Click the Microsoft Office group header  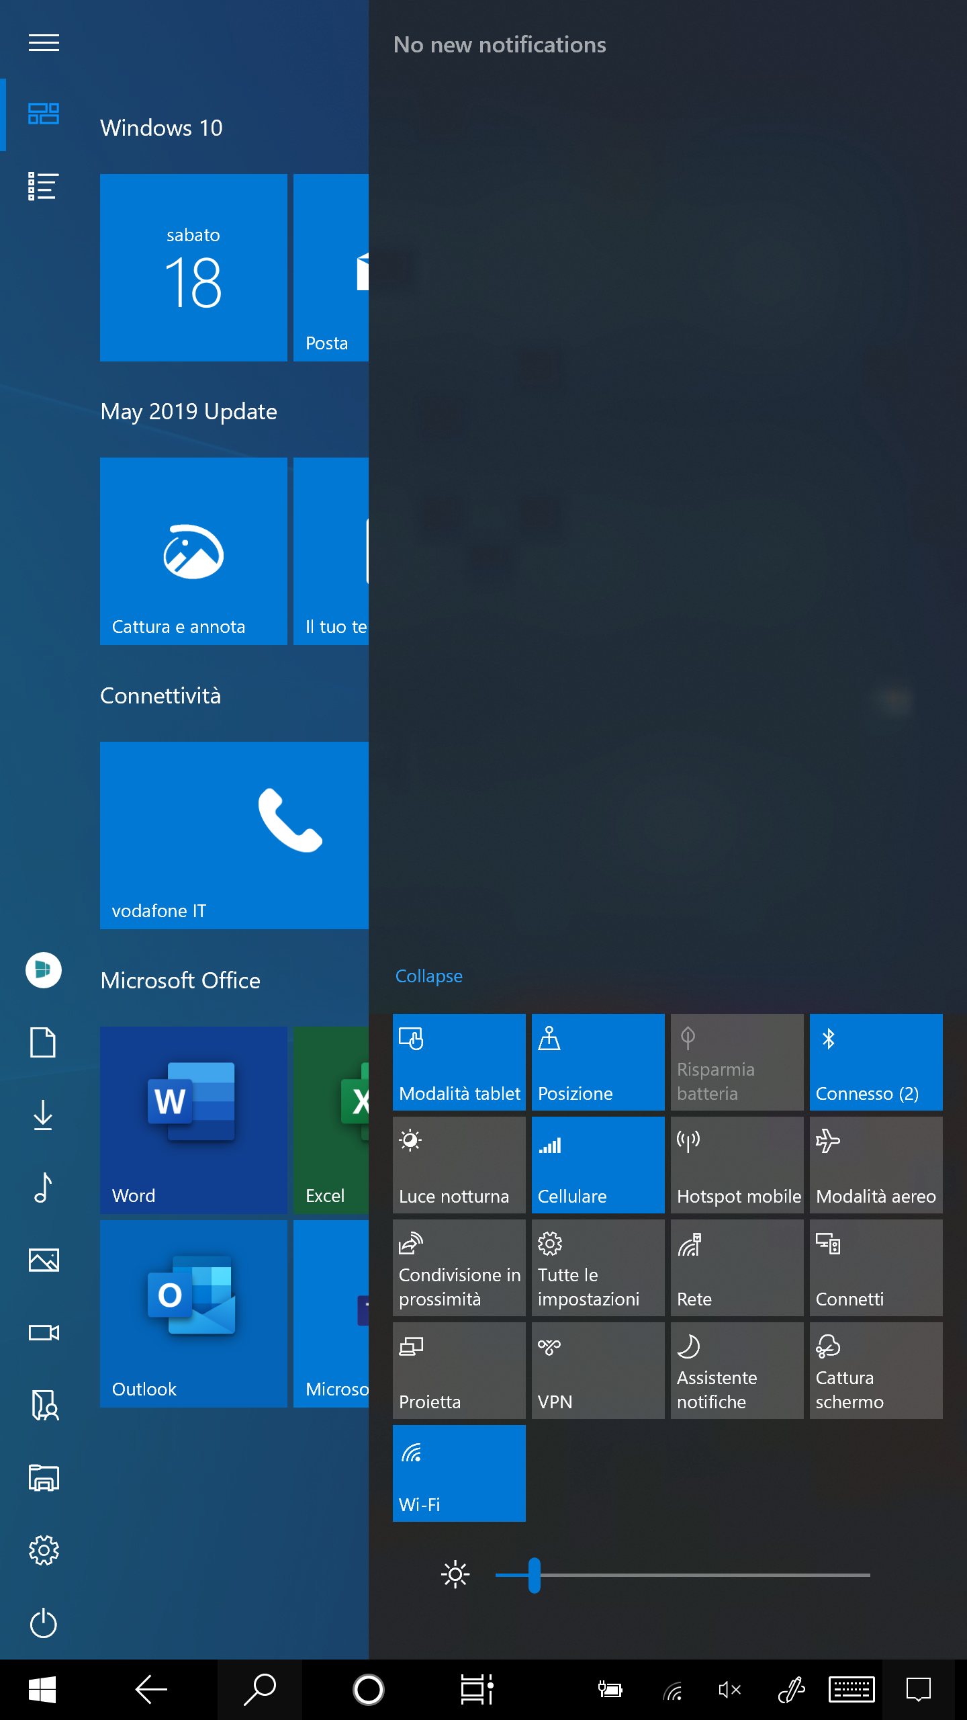180,980
